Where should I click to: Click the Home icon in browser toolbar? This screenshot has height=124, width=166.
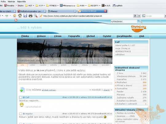pyautogui.click(x=20, y=16)
